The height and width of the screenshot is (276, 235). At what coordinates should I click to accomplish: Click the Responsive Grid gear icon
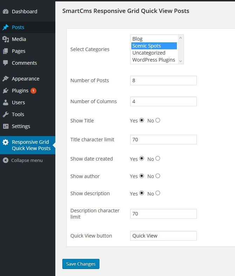[x=5, y=142]
